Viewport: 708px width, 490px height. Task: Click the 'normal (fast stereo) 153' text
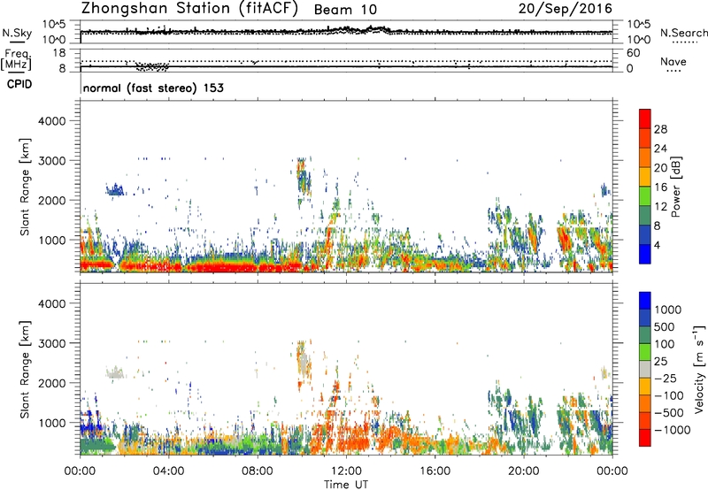tap(153, 88)
